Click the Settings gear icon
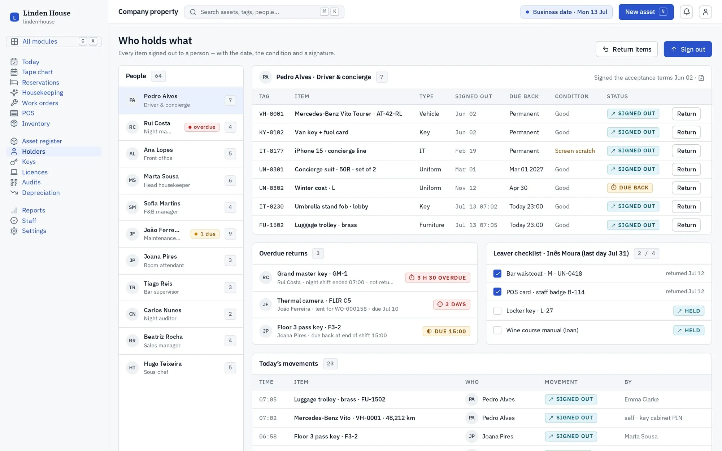Viewport: 722px width, 451px height. (x=14, y=231)
